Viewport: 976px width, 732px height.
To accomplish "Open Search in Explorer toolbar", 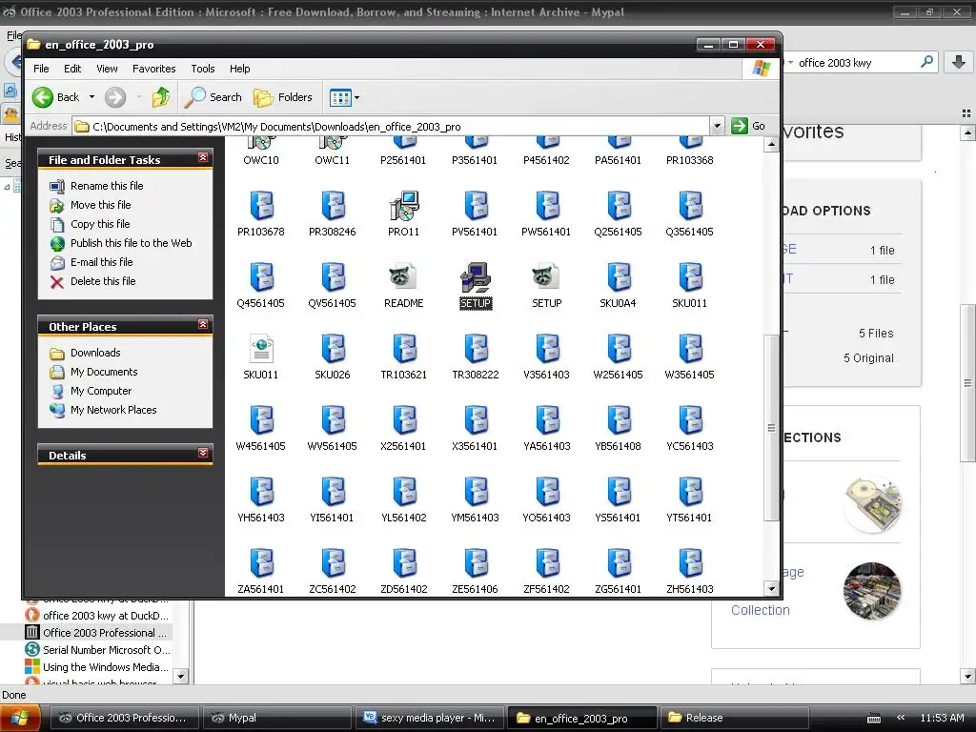I will pos(213,97).
